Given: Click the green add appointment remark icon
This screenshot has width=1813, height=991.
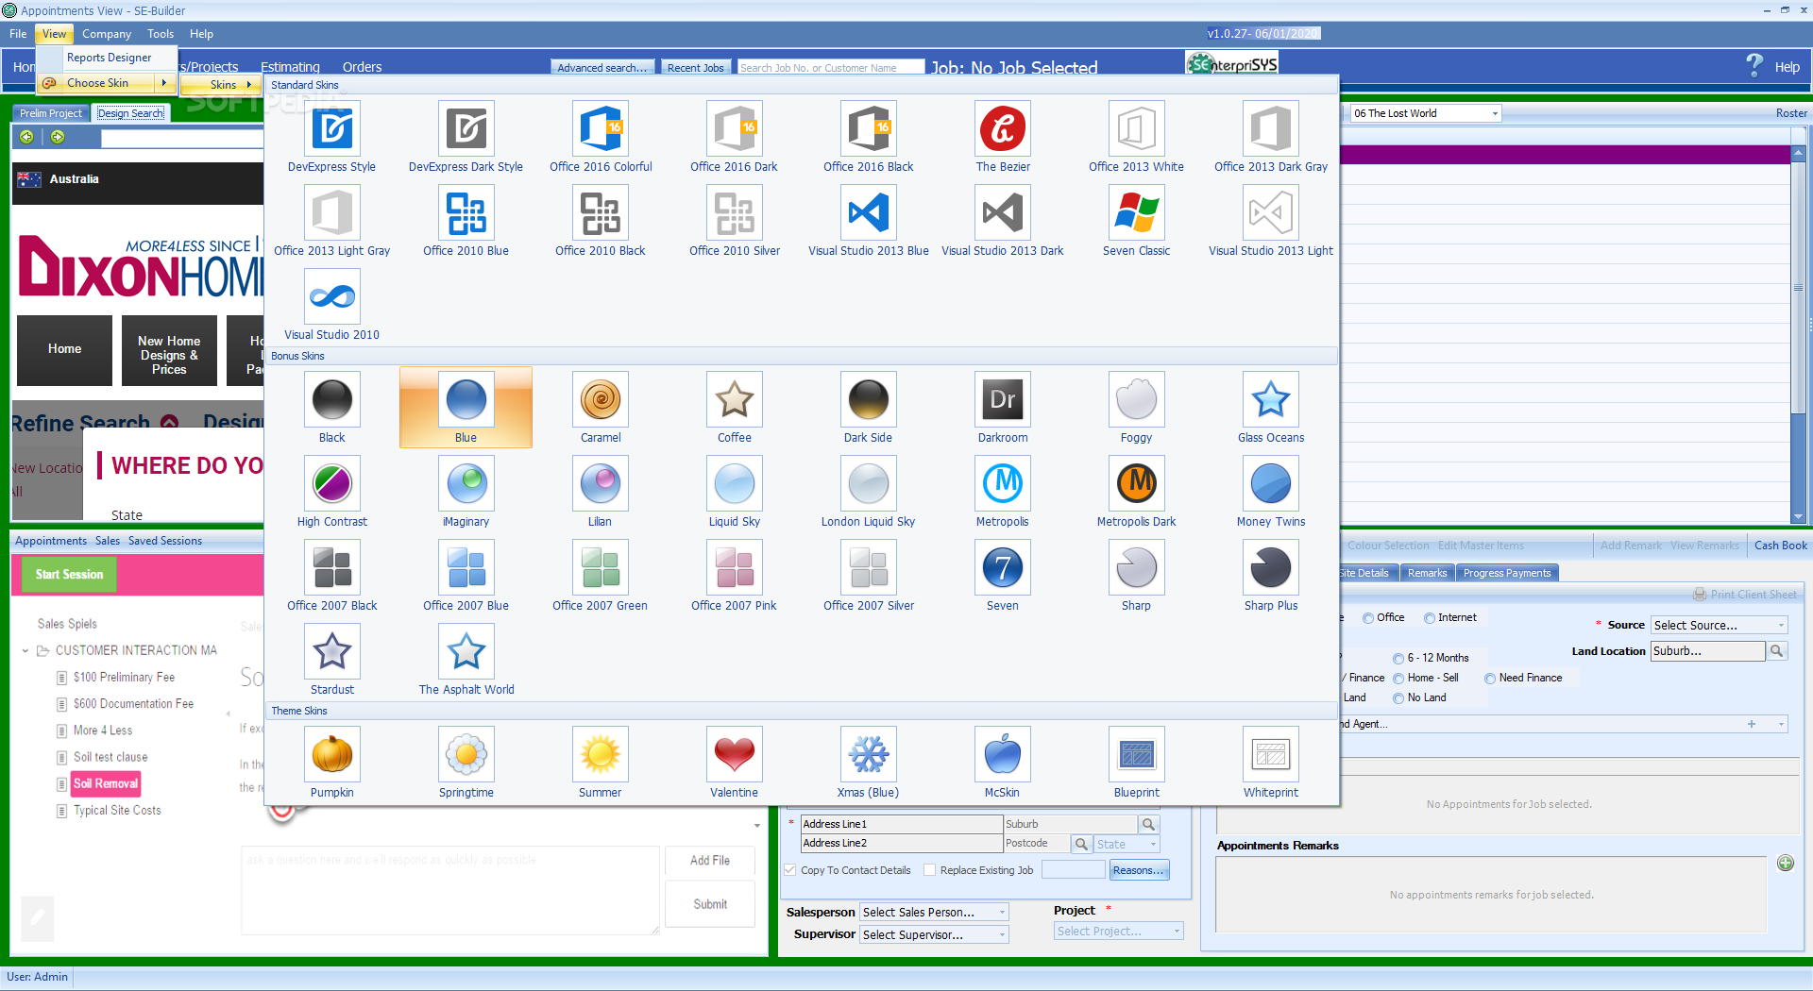Looking at the screenshot, I should [x=1786, y=863].
